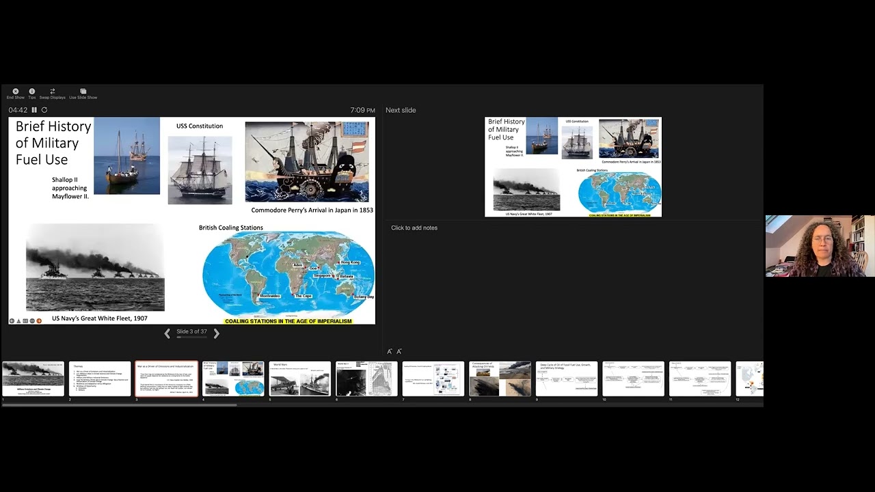Viewport: 875px width, 492px height.
Task: Click the 'Slide 3 of 37' counter text
Action: [191, 331]
